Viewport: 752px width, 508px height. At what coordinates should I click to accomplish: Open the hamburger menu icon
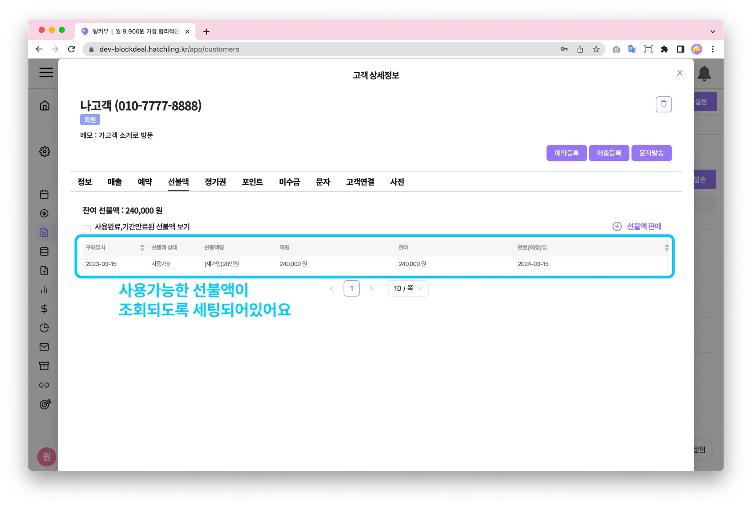click(x=46, y=72)
